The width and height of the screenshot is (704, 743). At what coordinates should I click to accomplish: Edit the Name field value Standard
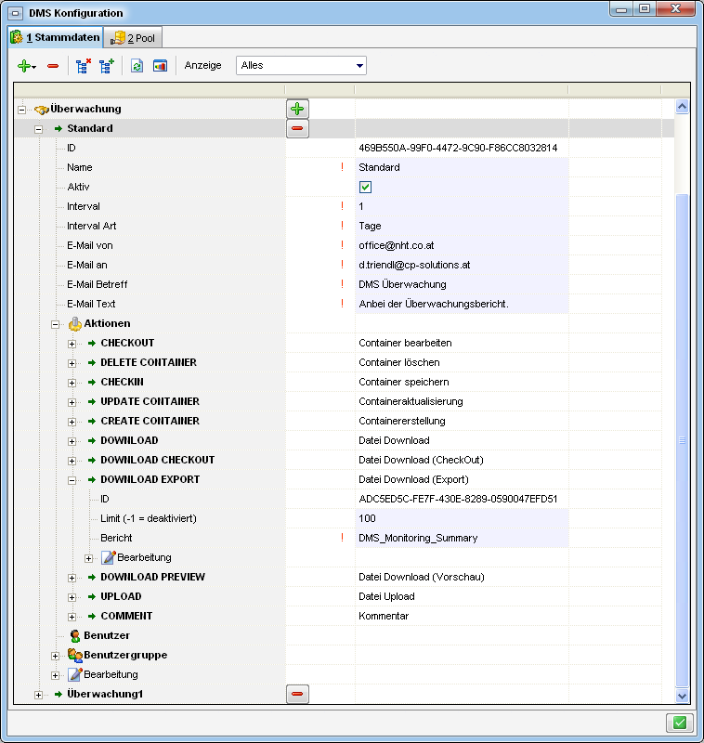pyautogui.click(x=462, y=167)
